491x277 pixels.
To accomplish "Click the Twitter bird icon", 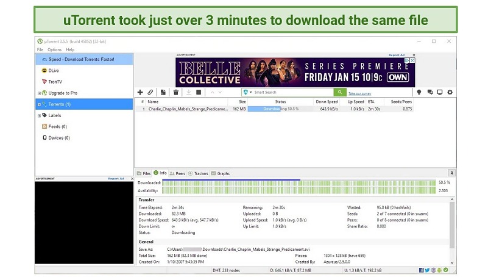I will coord(428,270).
